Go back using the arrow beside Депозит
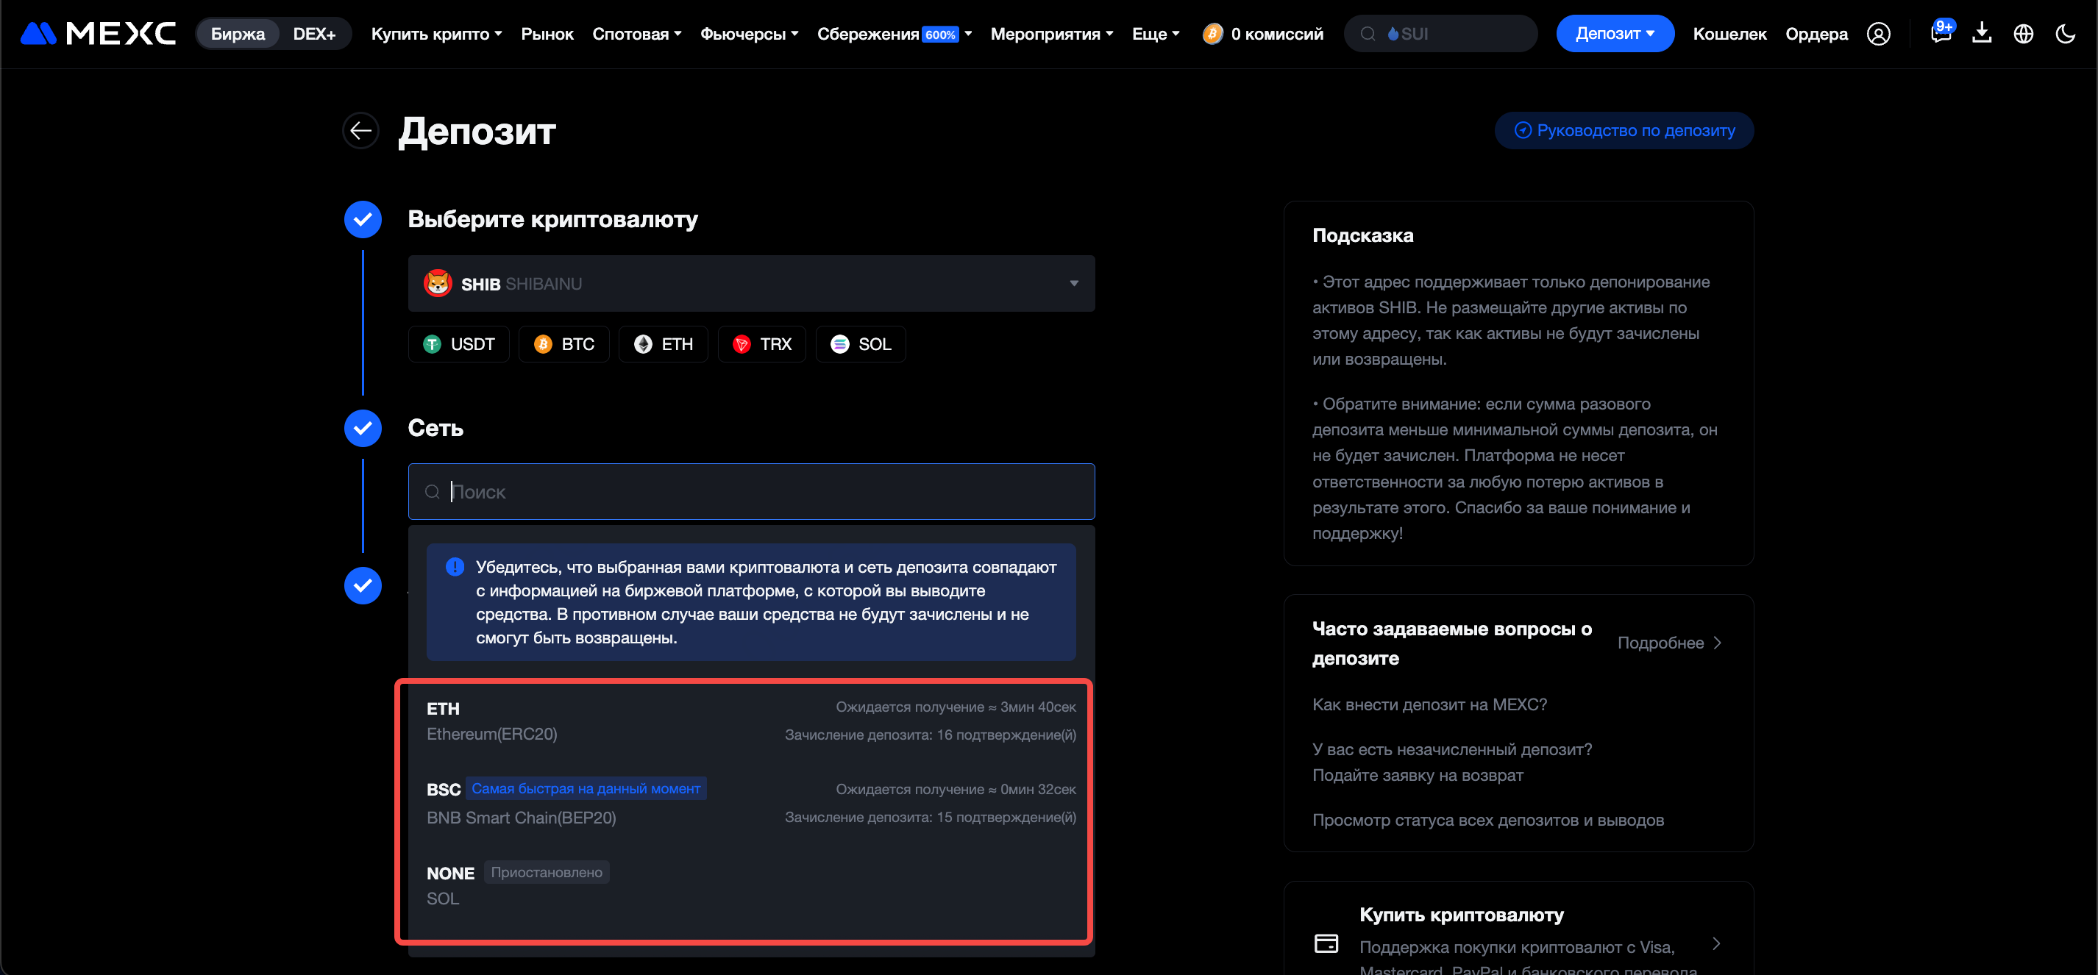 pos(360,130)
